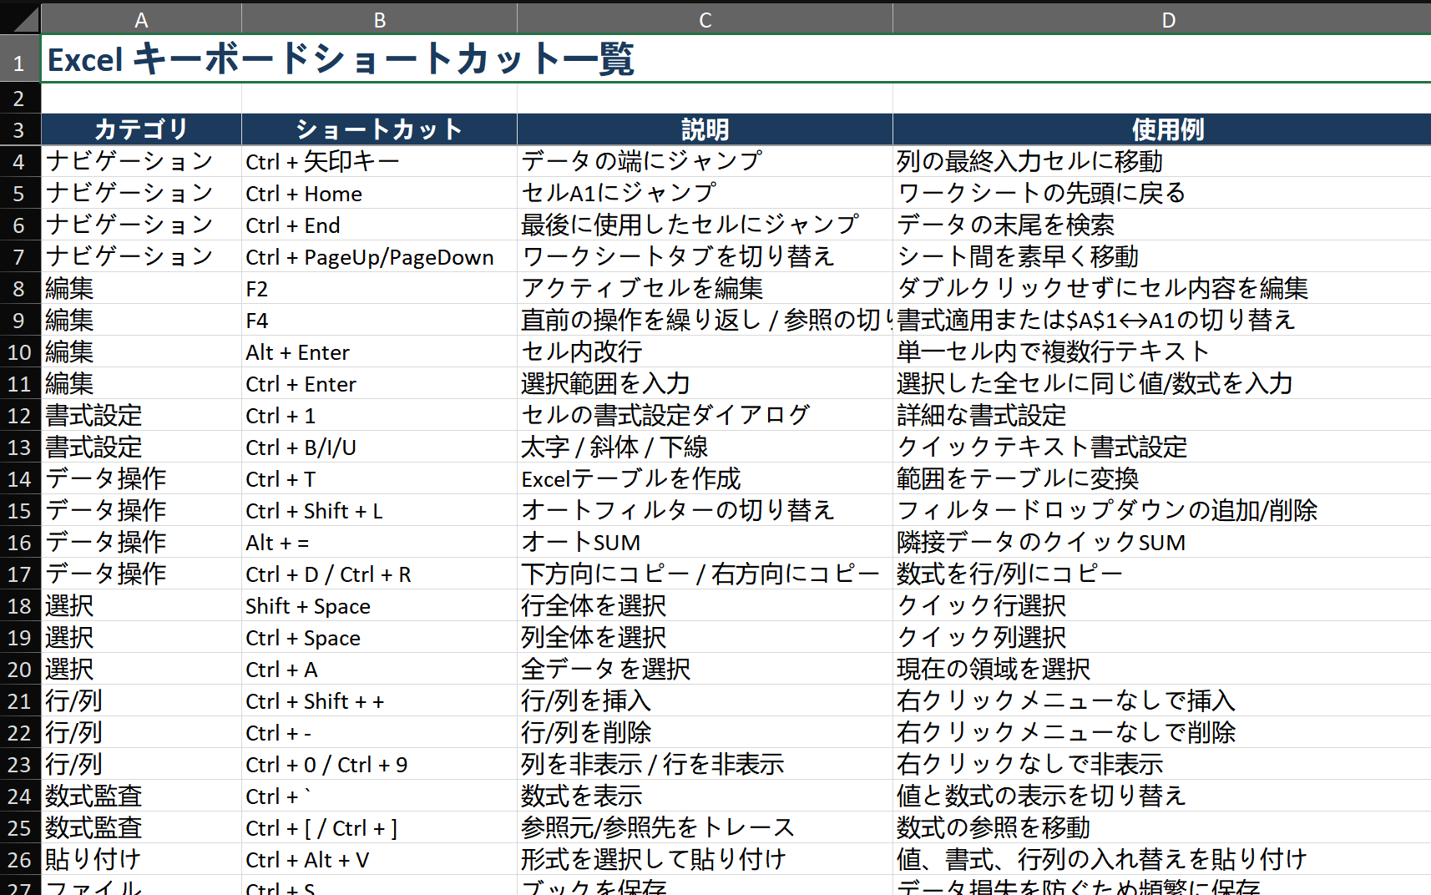Click the usage cell '隣接データのクイックSUM'
1431x895 pixels.
(1162, 543)
